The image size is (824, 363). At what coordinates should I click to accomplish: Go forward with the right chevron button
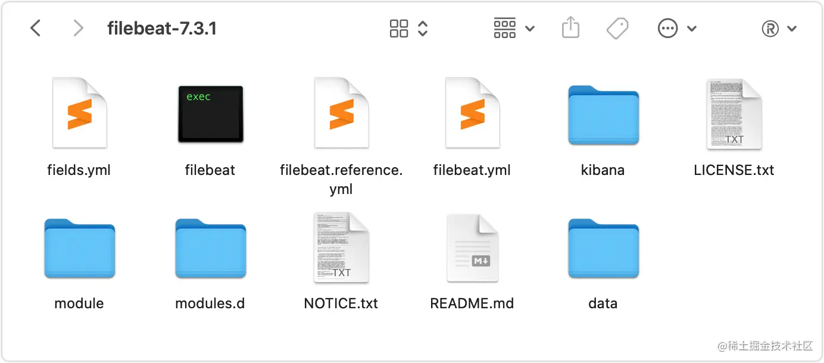[77, 28]
